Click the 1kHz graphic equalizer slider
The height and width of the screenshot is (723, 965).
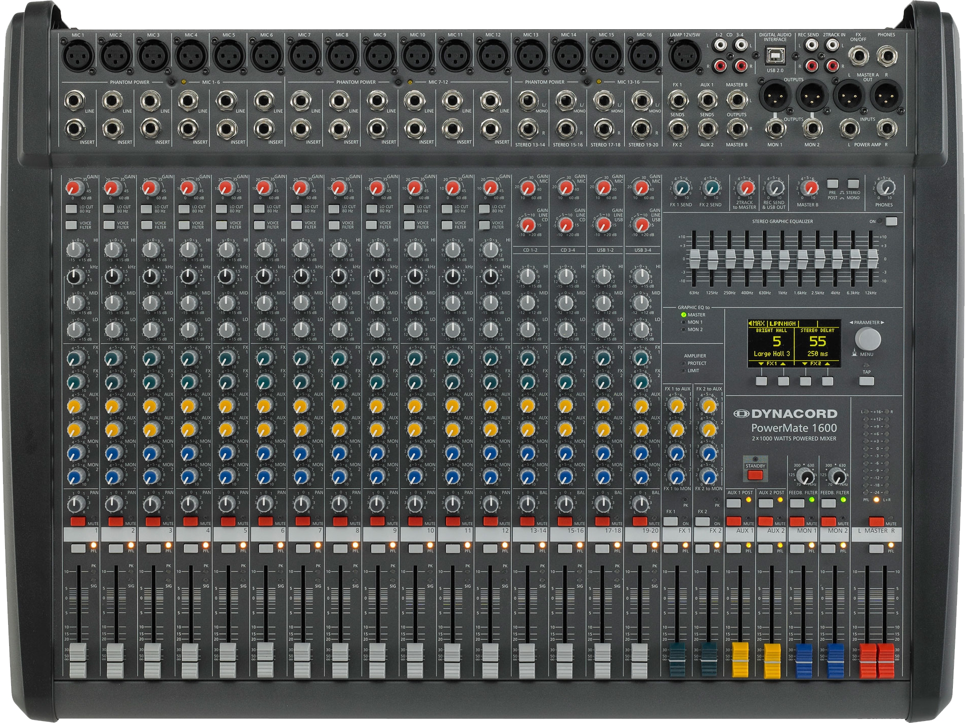[783, 260]
